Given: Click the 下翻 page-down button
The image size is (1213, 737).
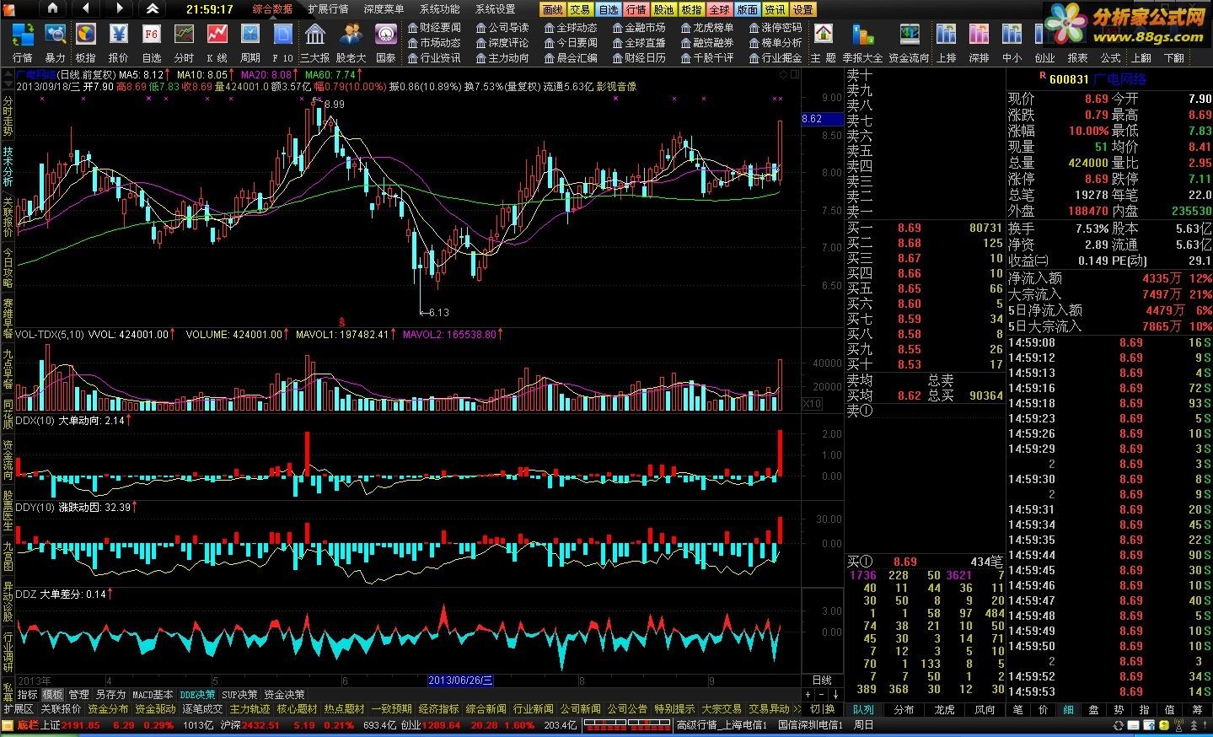Looking at the screenshot, I should 1174,57.
